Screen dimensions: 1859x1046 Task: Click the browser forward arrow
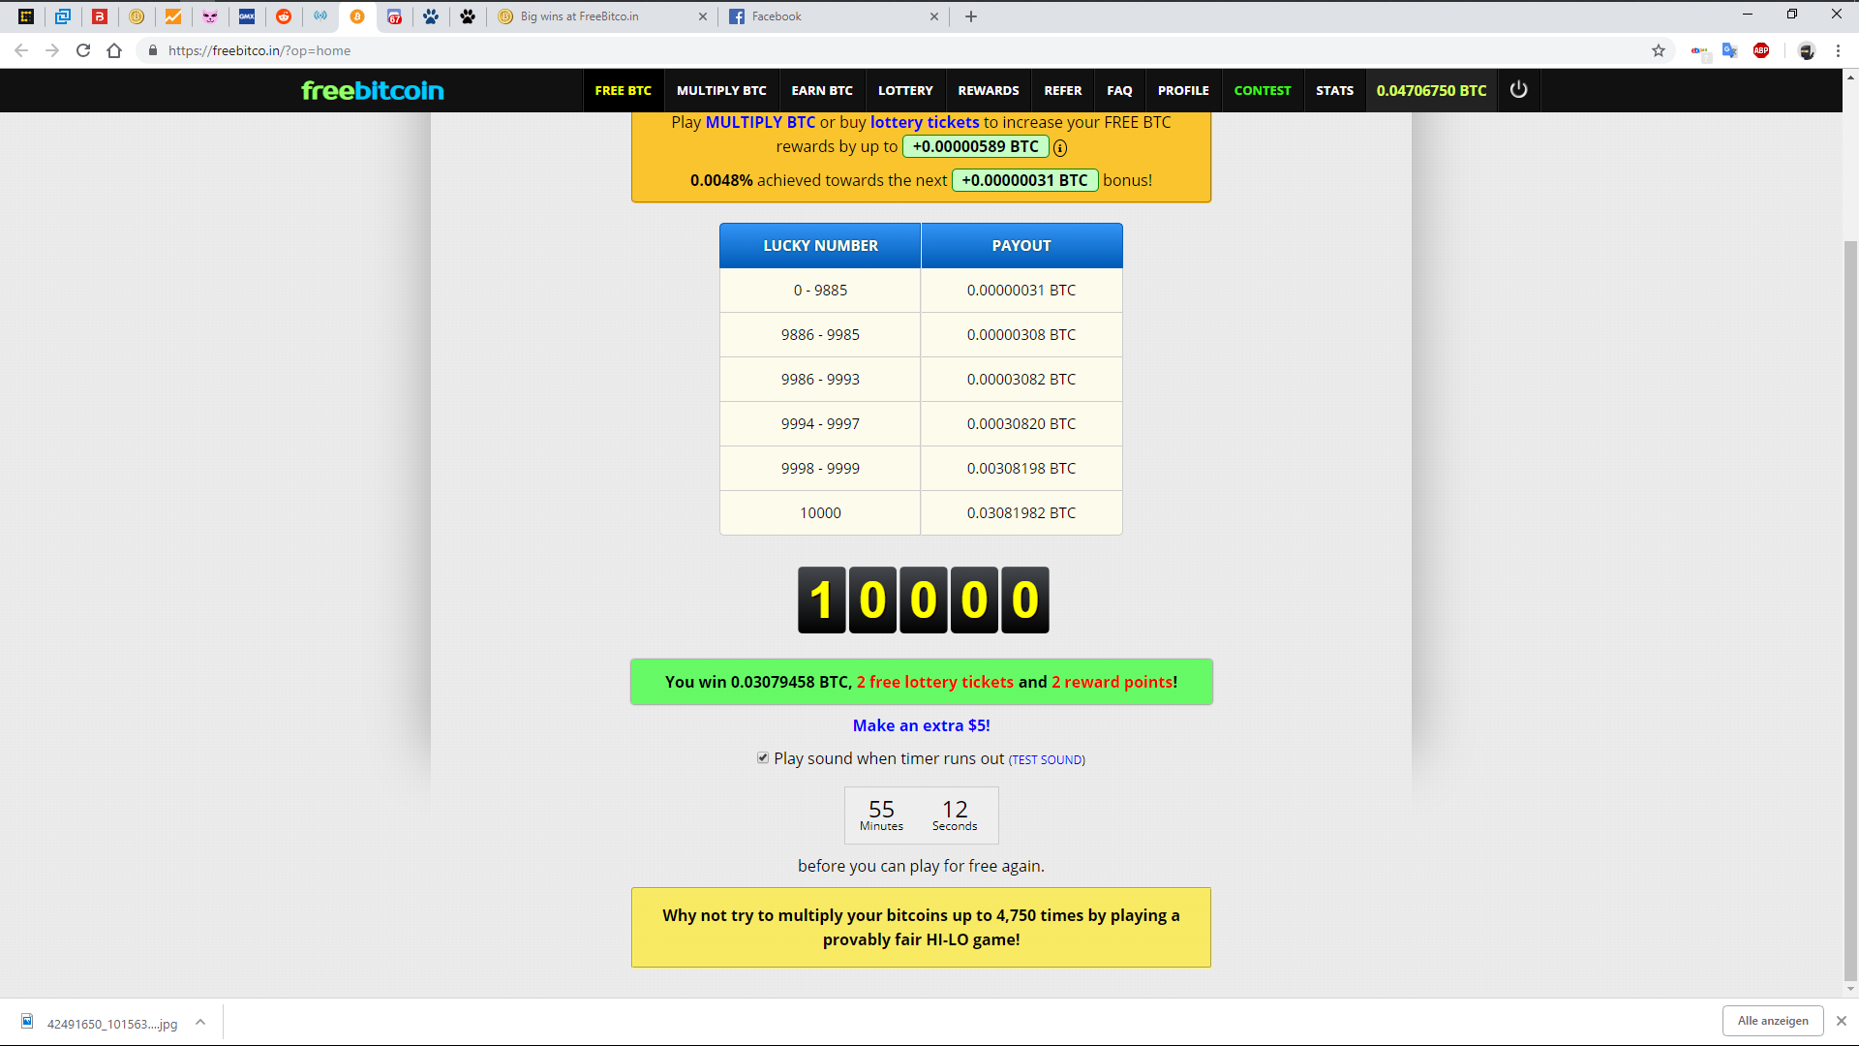[x=52, y=50]
